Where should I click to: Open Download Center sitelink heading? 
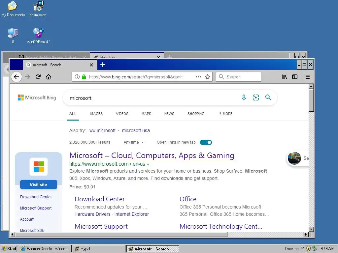pyautogui.click(x=100, y=199)
